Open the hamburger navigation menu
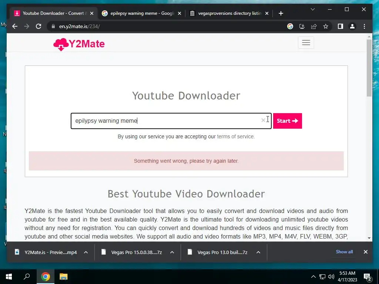This screenshot has width=379, height=284. [306, 43]
